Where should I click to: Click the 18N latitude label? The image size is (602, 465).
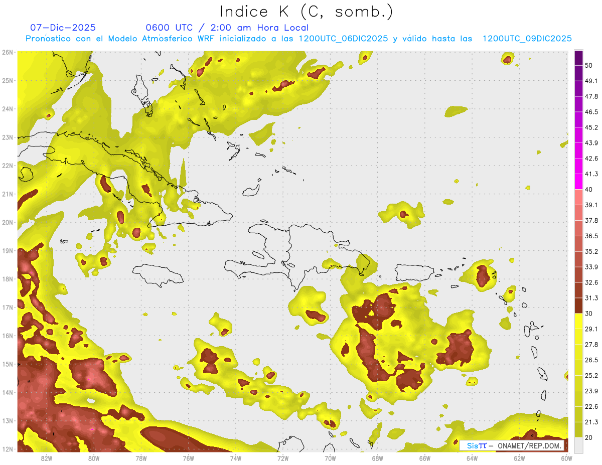coord(8,279)
